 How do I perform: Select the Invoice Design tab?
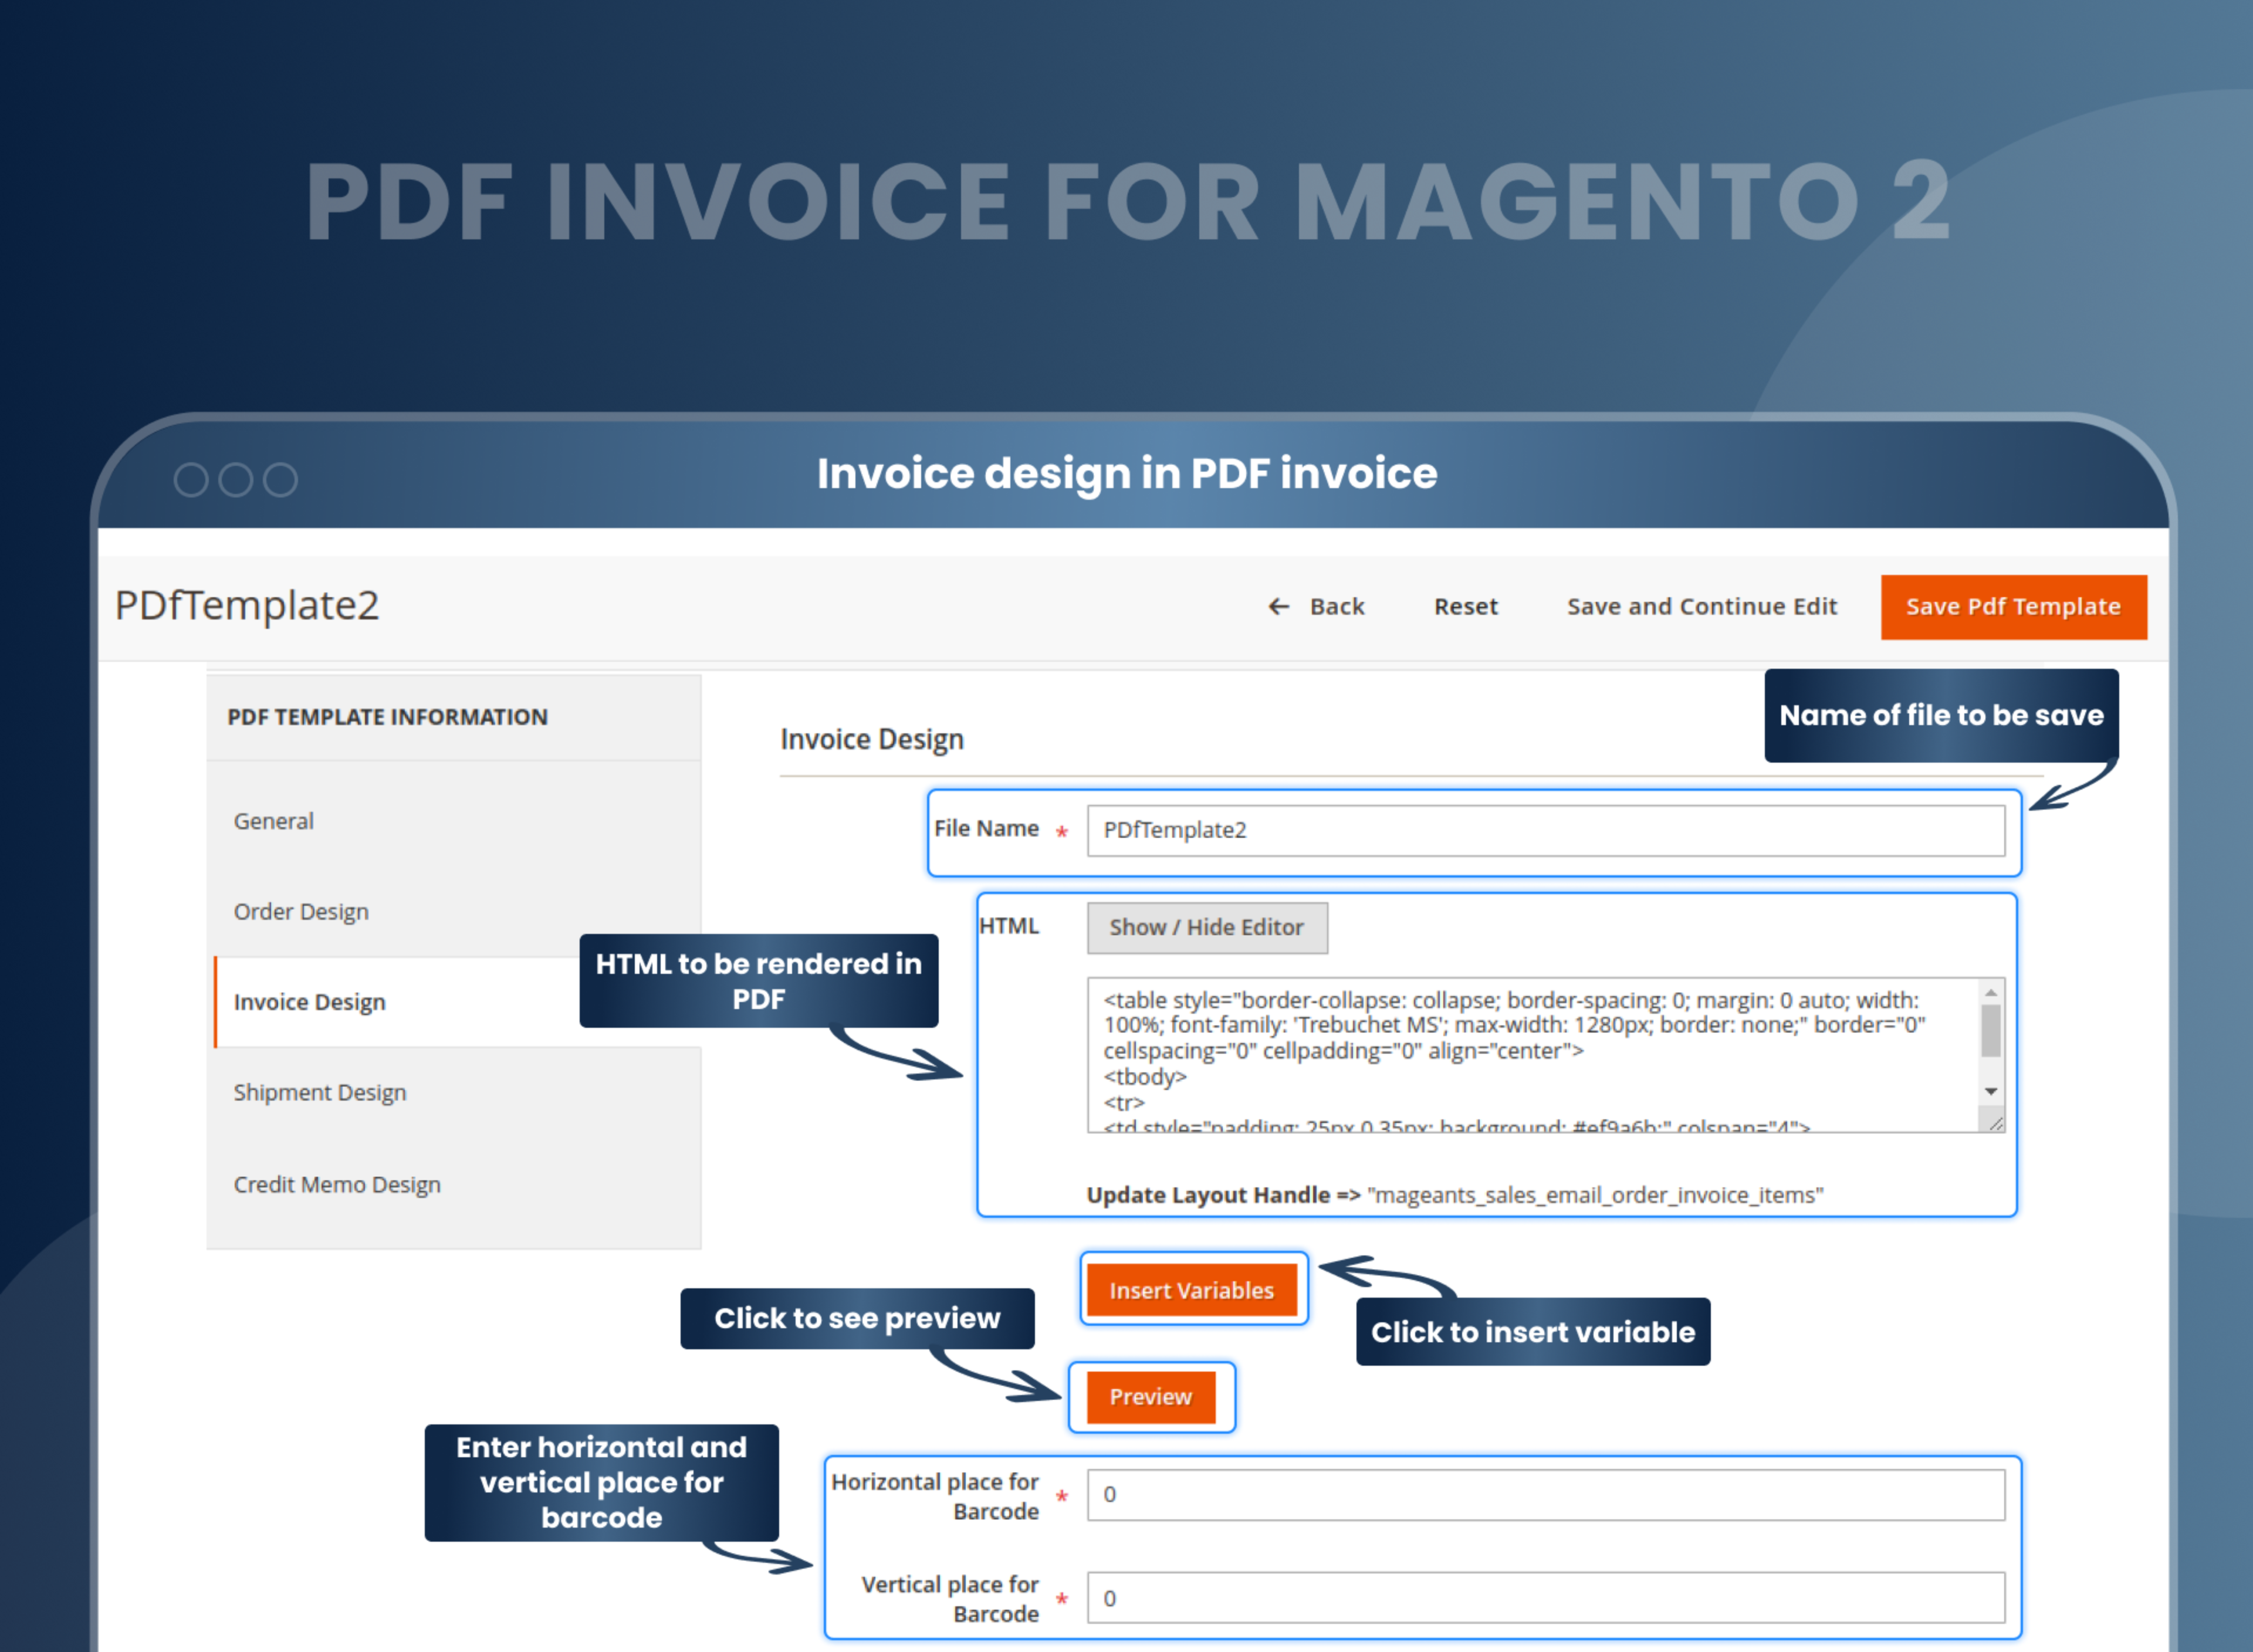pyautogui.click(x=309, y=1002)
